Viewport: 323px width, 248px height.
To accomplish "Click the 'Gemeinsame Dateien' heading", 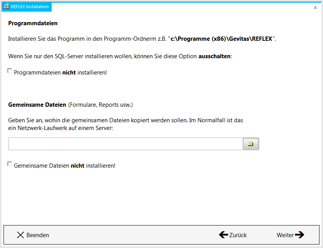I will (x=37, y=105).
